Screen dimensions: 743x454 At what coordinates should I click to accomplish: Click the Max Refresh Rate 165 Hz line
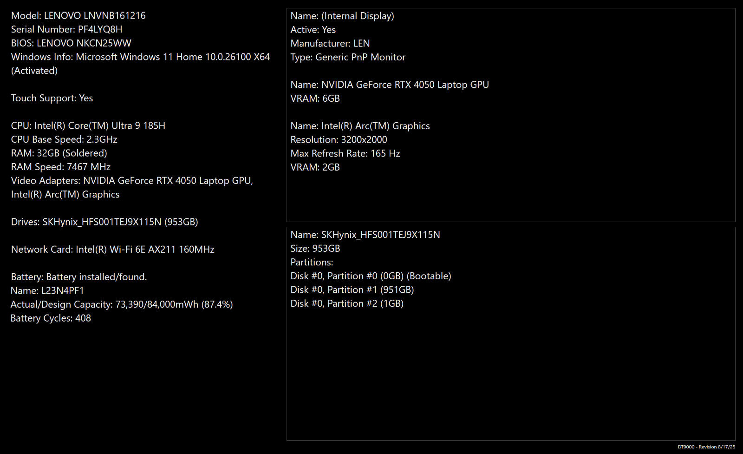(345, 153)
